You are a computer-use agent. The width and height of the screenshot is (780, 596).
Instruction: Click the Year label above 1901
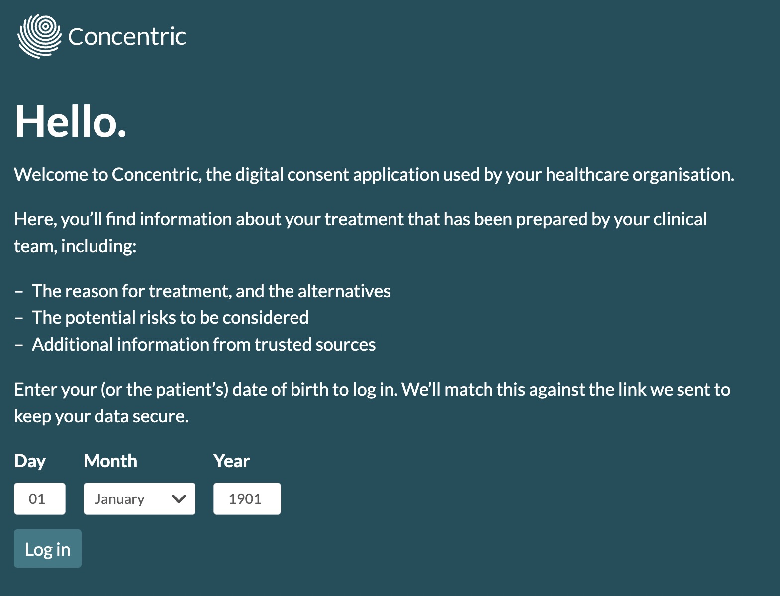(231, 461)
